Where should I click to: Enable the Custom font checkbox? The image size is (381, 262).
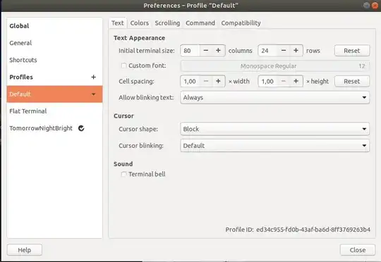coord(123,65)
